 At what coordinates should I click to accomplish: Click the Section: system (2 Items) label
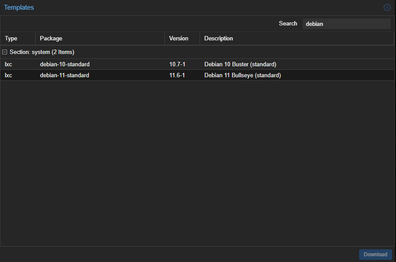(42, 52)
